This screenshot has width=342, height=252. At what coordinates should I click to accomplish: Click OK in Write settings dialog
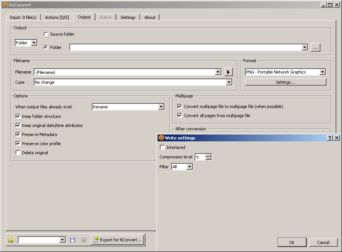[292, 243]
